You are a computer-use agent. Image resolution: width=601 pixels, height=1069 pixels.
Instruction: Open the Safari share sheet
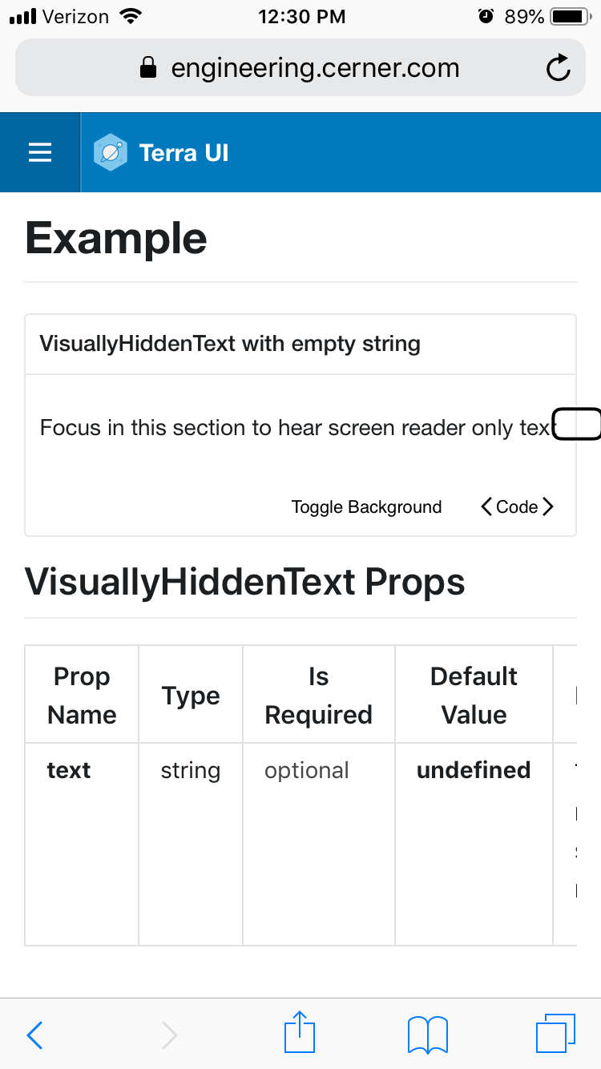pyautogui.click(x=299, y=1034)
